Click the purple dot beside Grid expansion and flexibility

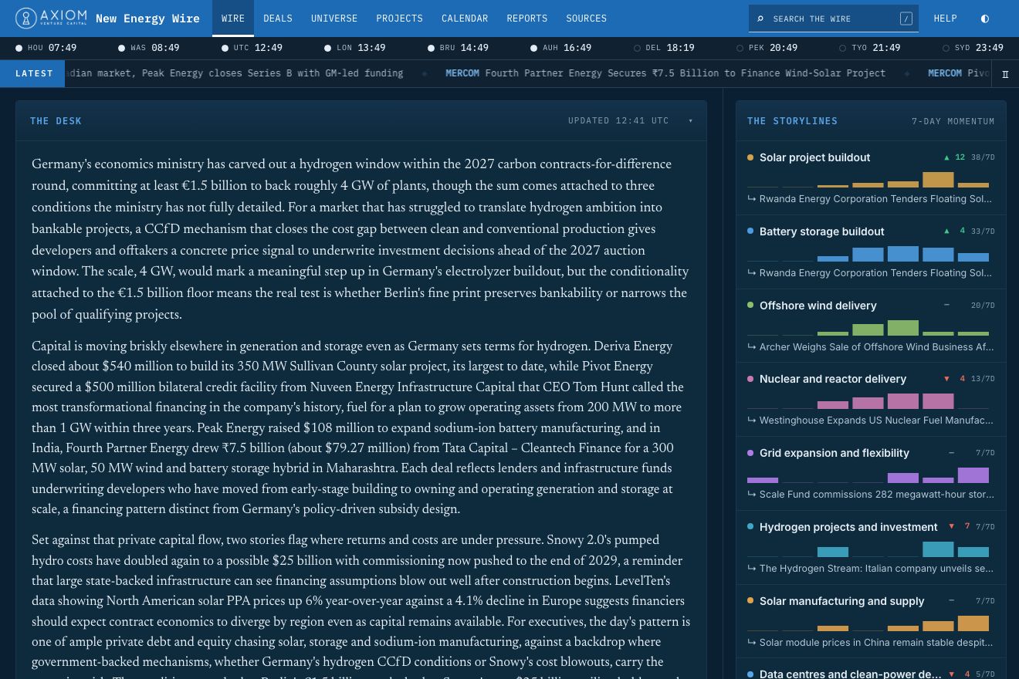[750, 453]
